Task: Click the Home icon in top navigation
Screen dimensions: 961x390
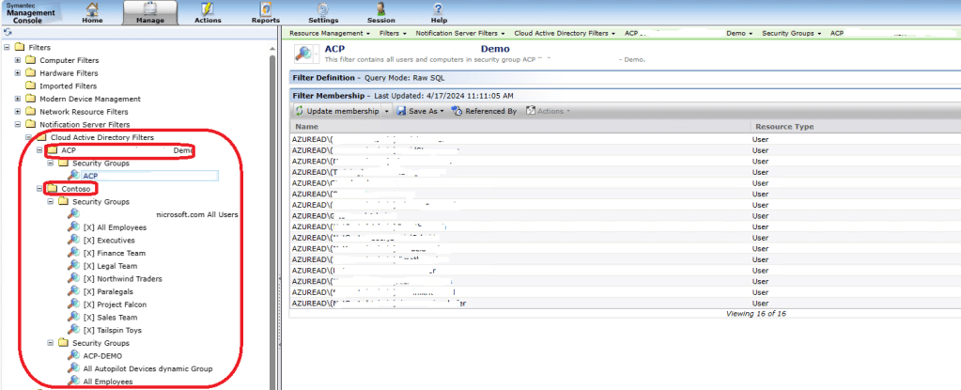Action: tap(92, 8)
